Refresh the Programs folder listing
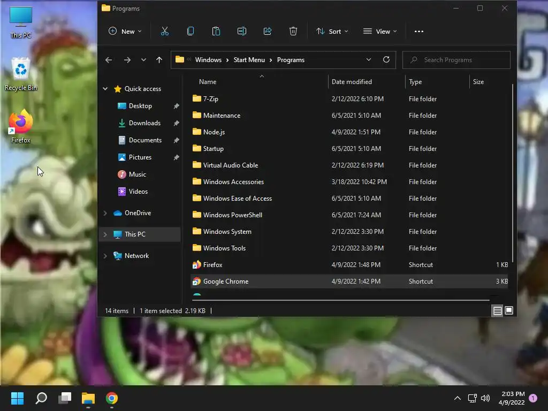 click(386, 60)
